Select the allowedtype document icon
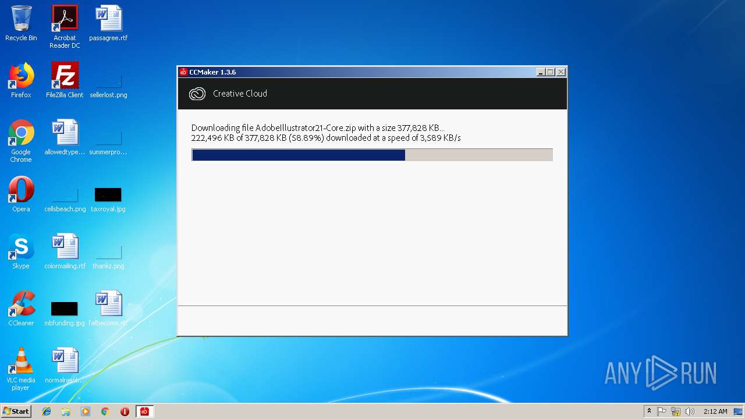 (65, 137)
